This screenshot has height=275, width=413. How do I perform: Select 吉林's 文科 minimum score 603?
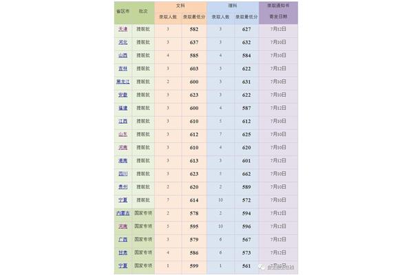pyautogui.click(x=194, y=69)
